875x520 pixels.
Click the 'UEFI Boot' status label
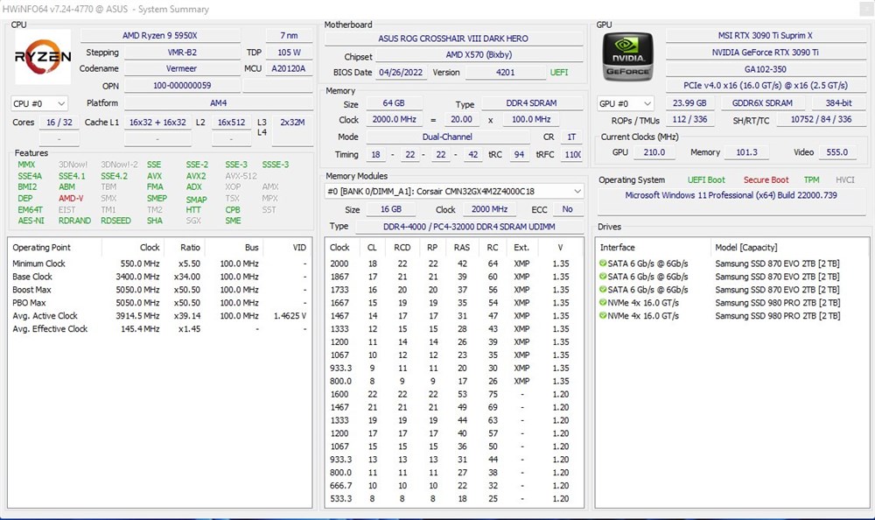point(706,179)
